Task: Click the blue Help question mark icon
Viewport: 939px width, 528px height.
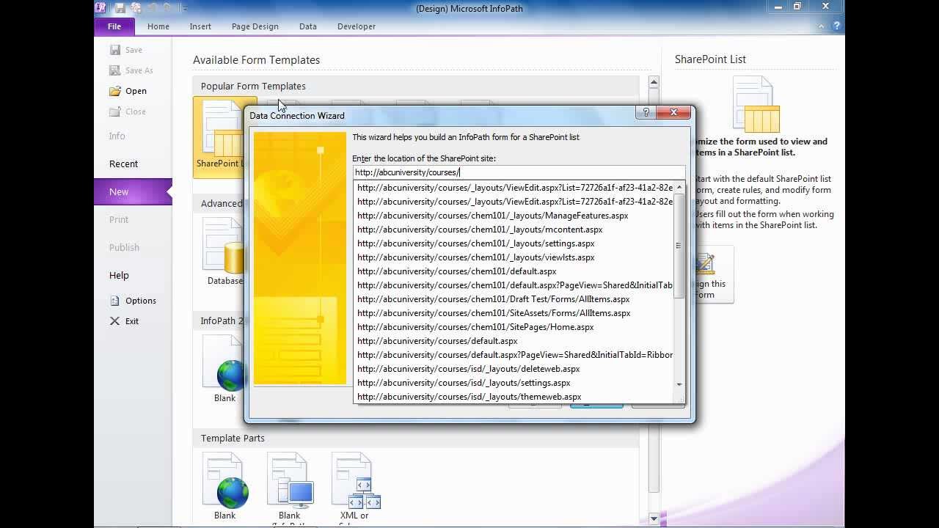Action: pyautogui.click(x=836, y=26)
